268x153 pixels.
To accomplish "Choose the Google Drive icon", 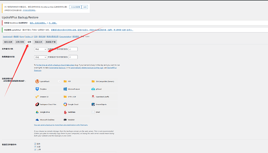I will 37,112.
